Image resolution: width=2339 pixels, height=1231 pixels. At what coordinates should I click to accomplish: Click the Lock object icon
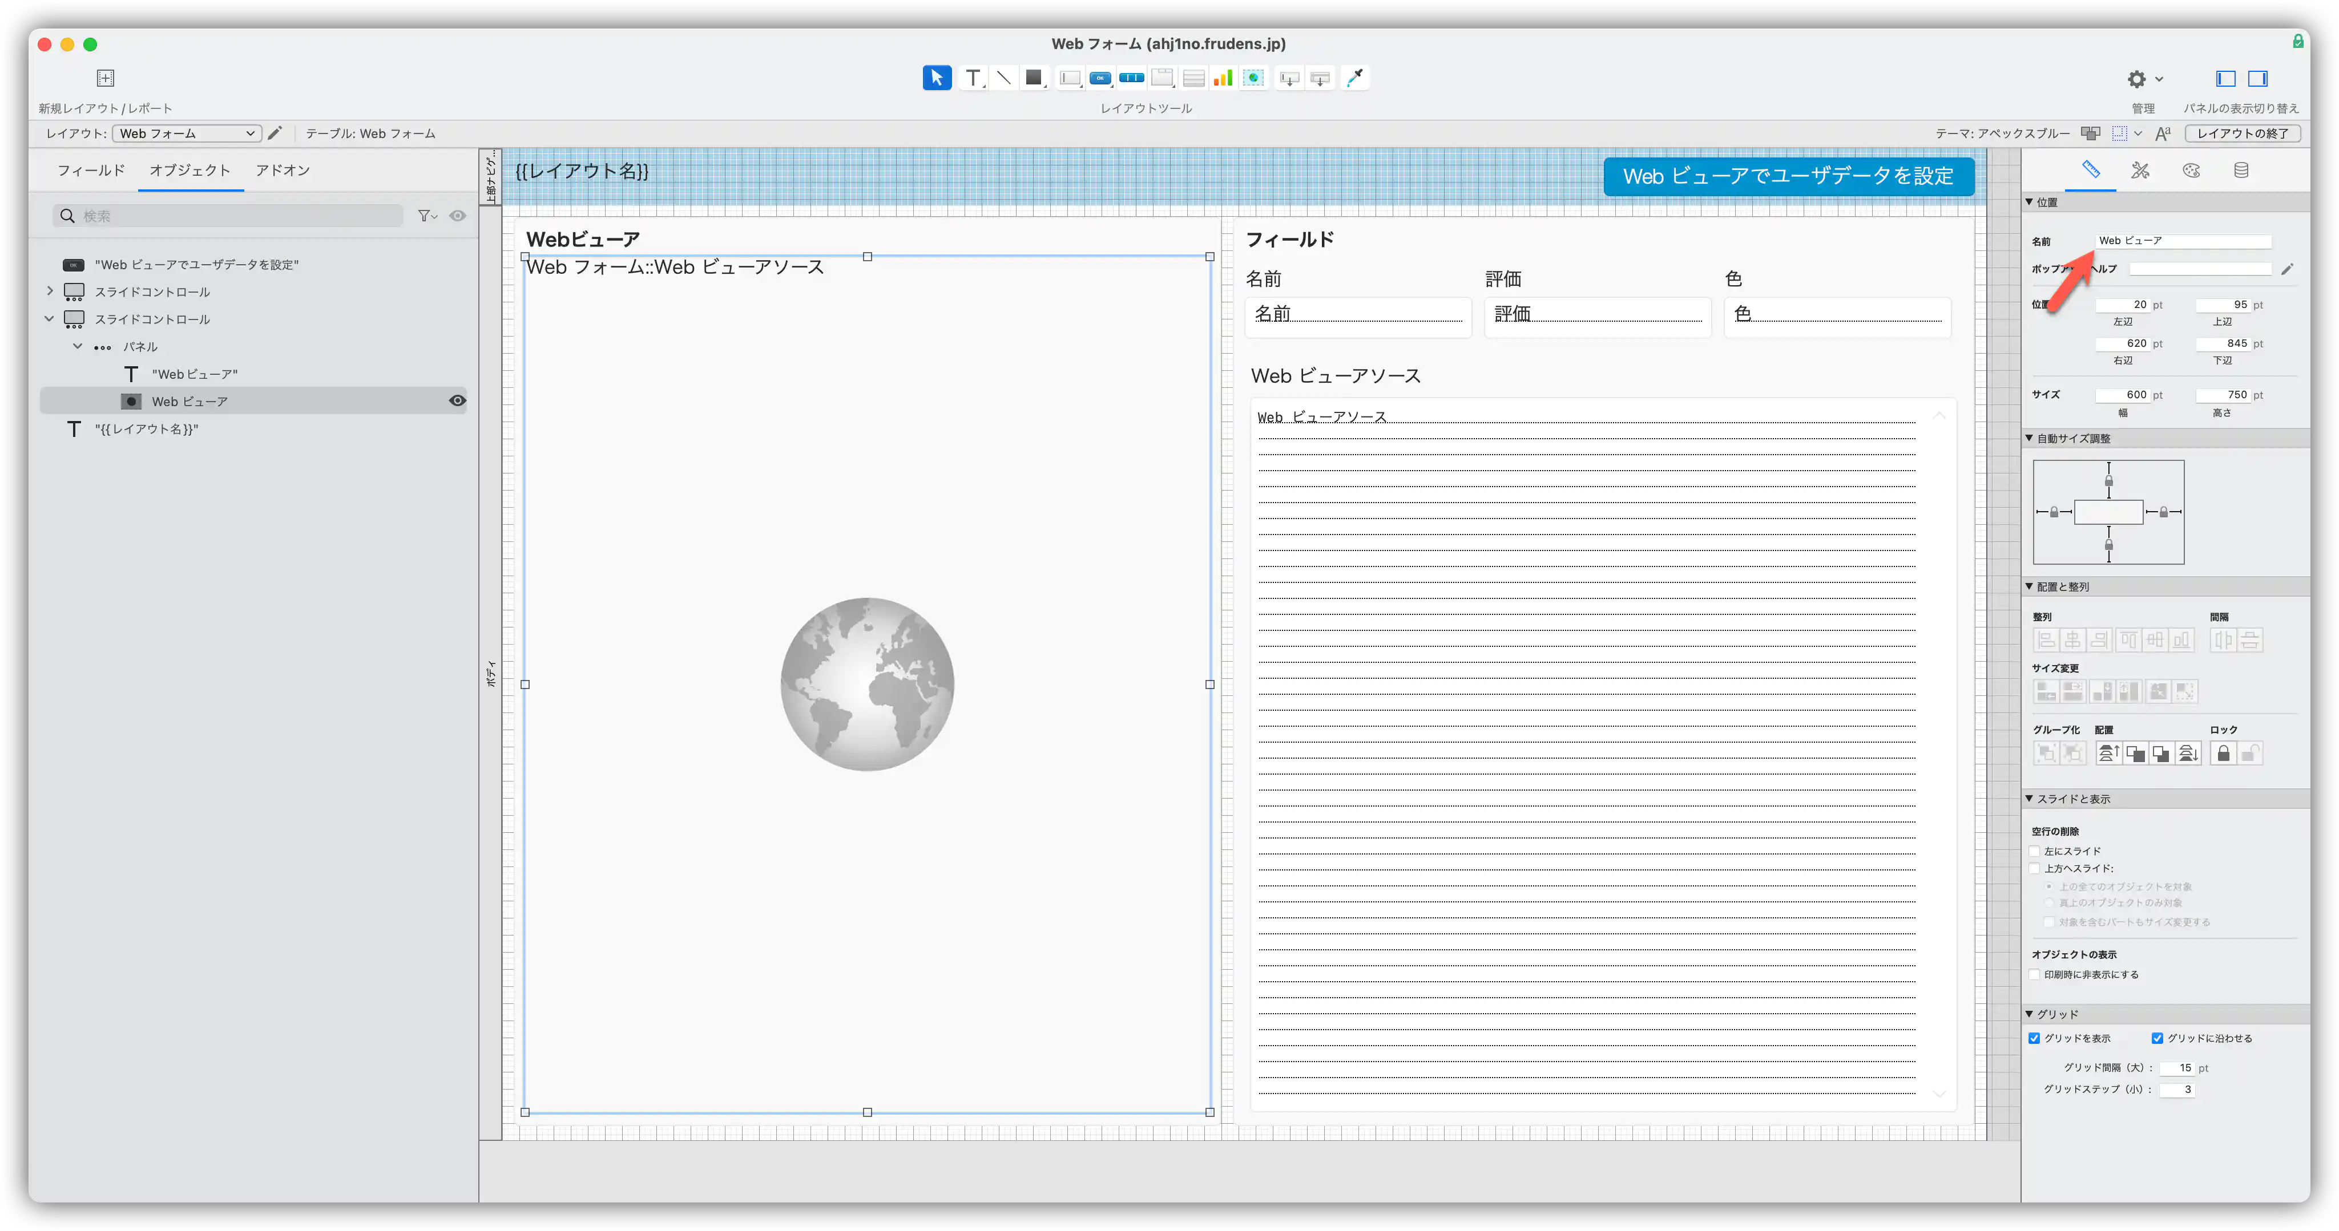(2223, 753)
